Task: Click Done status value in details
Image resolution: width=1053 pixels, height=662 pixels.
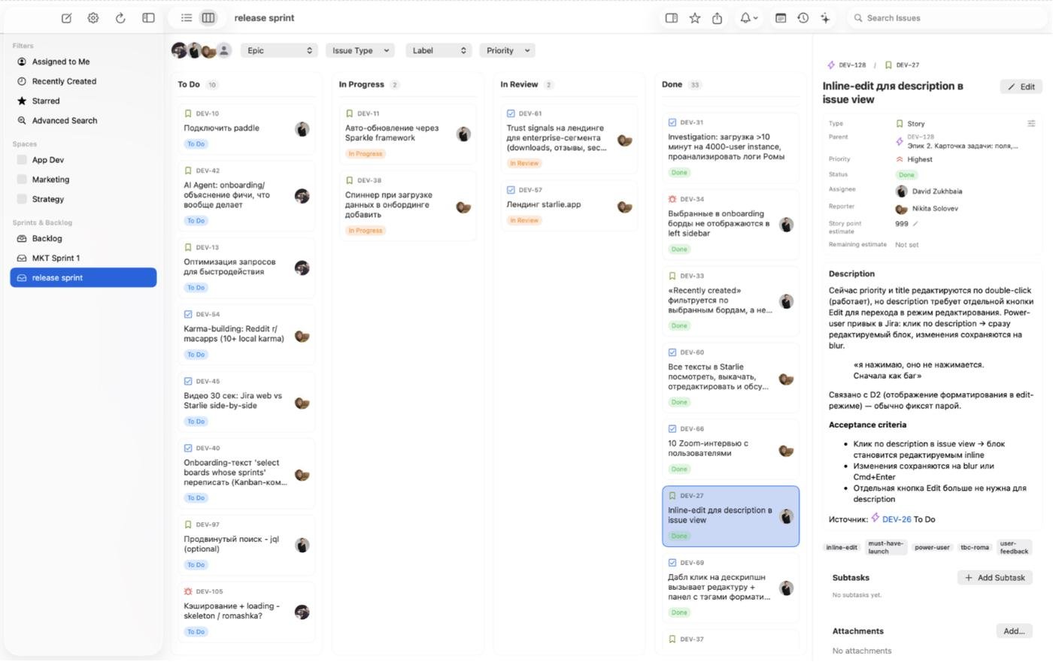Action: coord(906,174)
